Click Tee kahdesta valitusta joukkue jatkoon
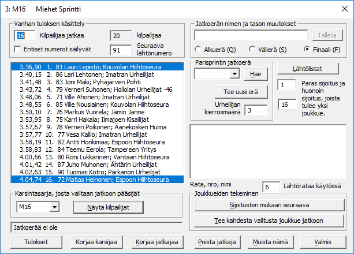This screenshot has height=254, width=354. (270, 220)
